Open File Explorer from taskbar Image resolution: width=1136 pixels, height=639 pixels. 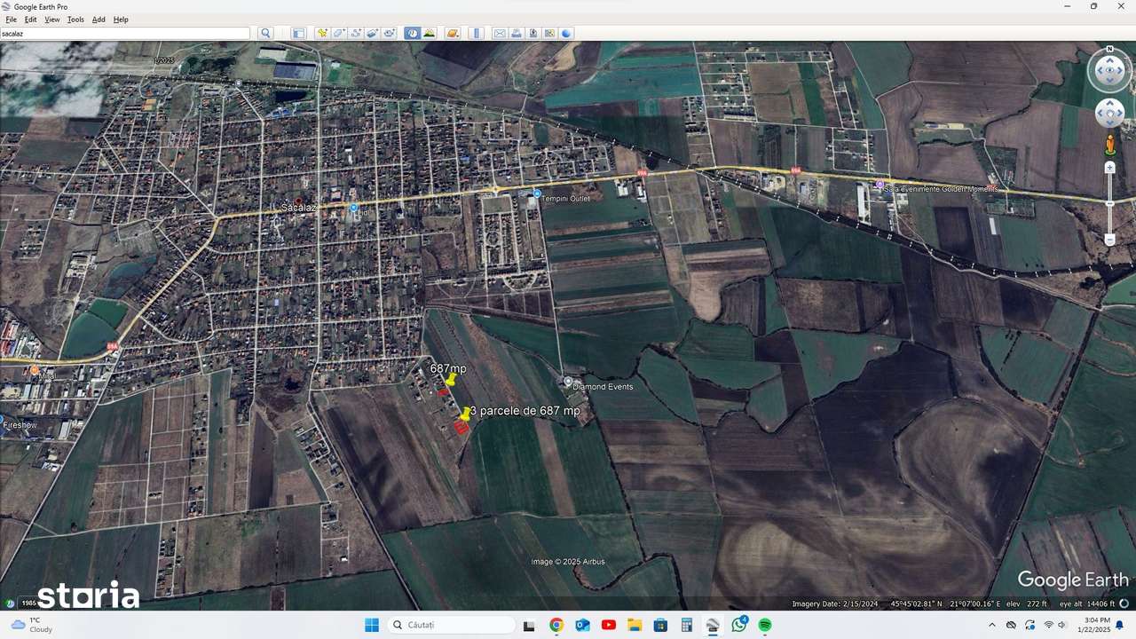(635, 625)
